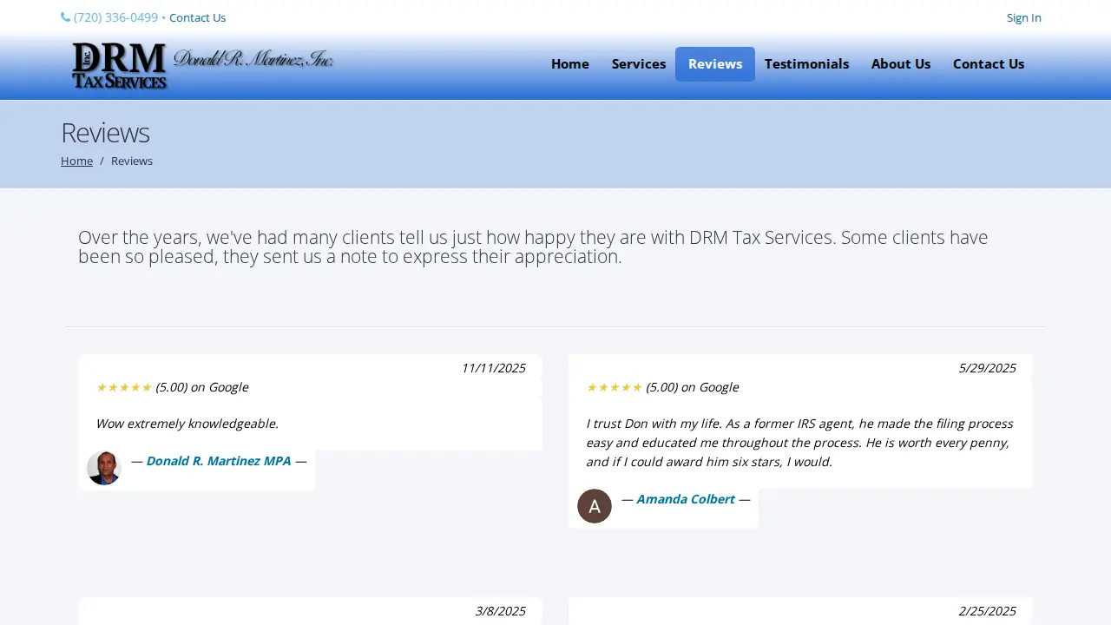The width and height of the screenshot is (1111, 625).
Task: Click the 5/29/2025 review date
Action: [987, 368]
